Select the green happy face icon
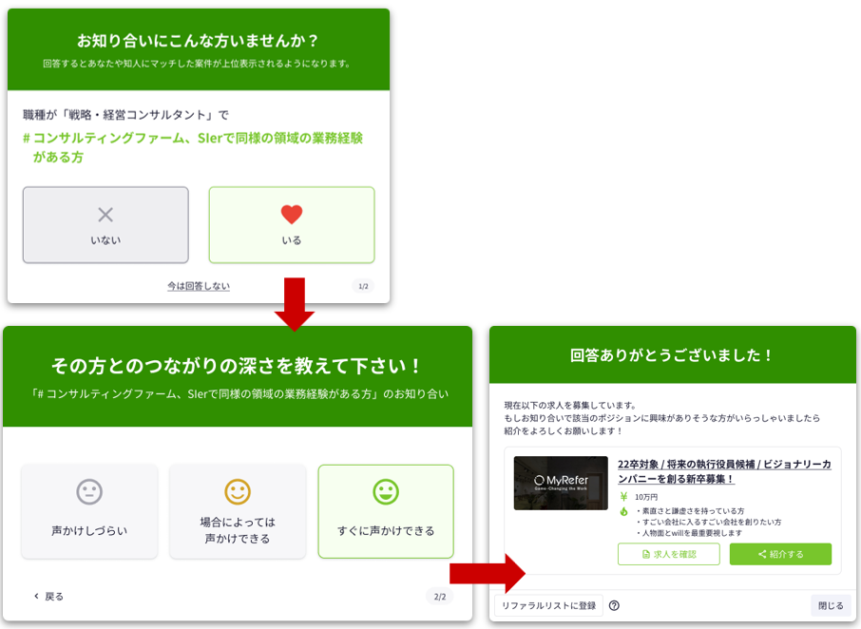Screen dimensions: 861x629 click(386, 491)
